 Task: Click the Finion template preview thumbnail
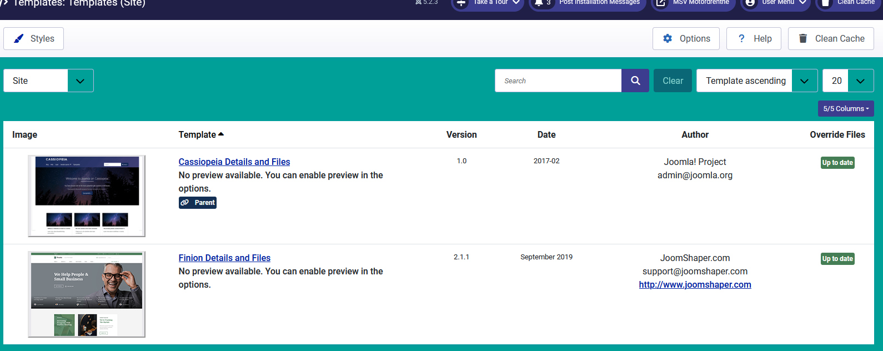click(87, 294)
